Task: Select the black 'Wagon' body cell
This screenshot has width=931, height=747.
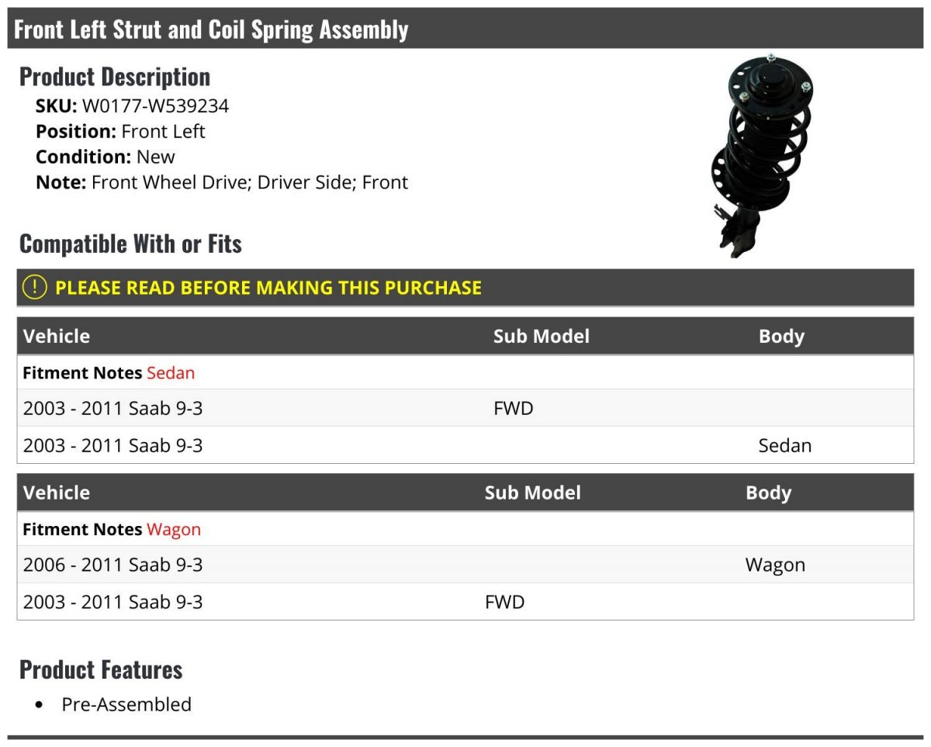Action: pos(775,565)
